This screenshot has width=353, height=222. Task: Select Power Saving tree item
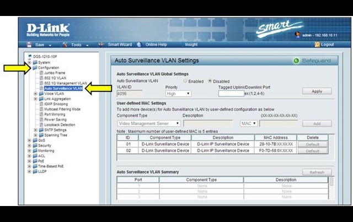coord(55,120)
